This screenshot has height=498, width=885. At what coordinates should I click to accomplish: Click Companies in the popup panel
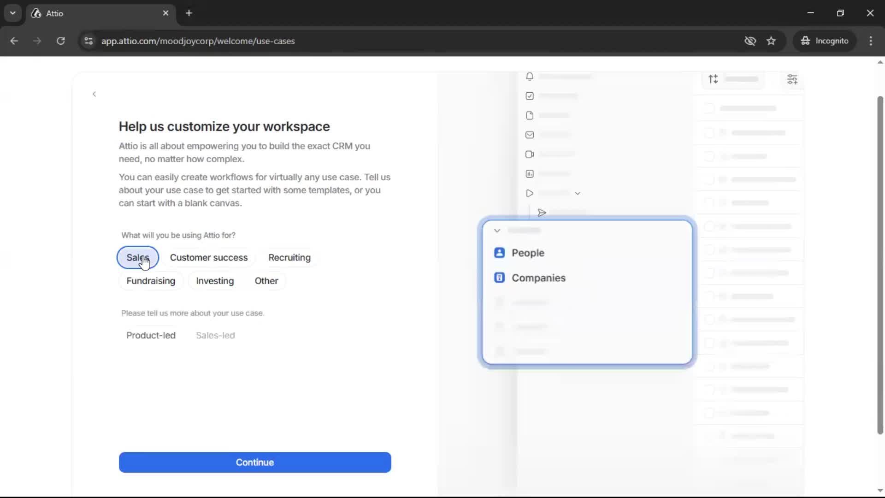click(x=538, y=278)
